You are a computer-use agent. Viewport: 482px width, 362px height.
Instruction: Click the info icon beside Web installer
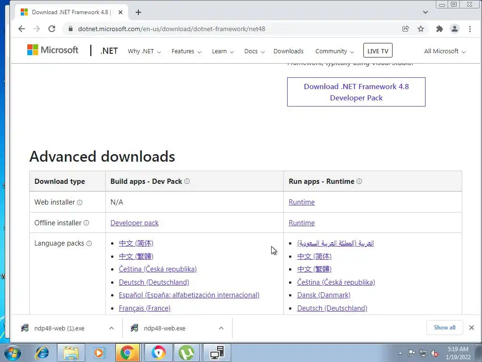click(x=80, y=203)
